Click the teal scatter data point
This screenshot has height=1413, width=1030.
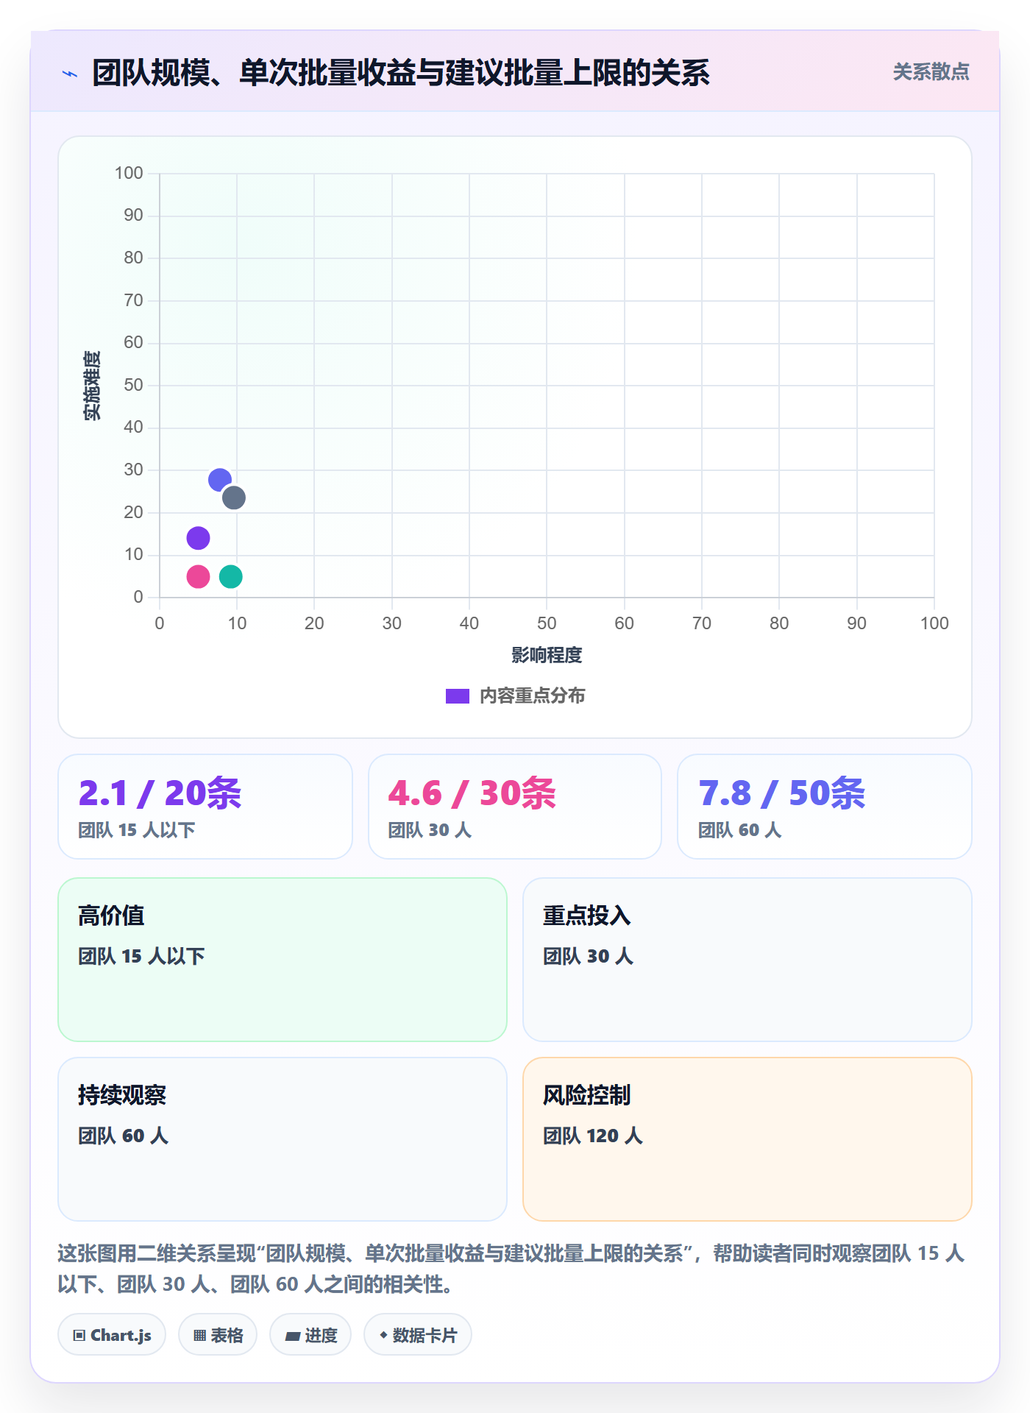231,576
